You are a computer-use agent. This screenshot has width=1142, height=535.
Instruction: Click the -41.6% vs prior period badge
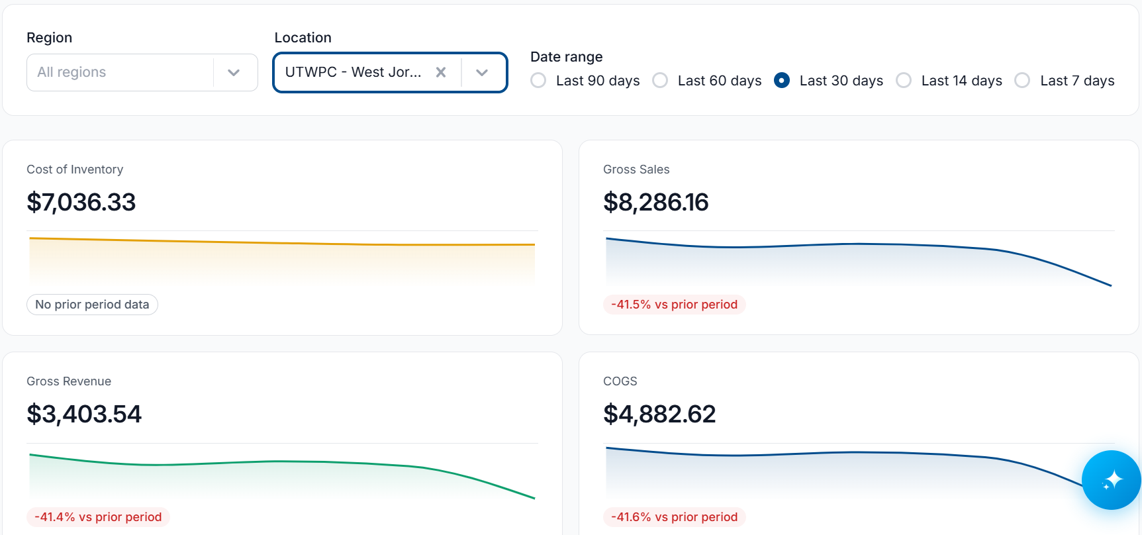tap(674, 517)
